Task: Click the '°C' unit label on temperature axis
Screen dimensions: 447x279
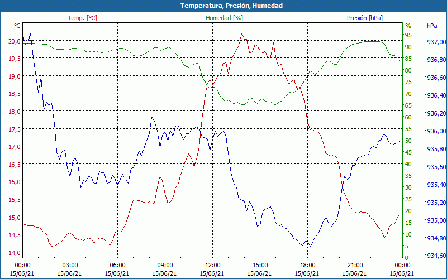Action: pyautogui.click(x=17, y=26)
